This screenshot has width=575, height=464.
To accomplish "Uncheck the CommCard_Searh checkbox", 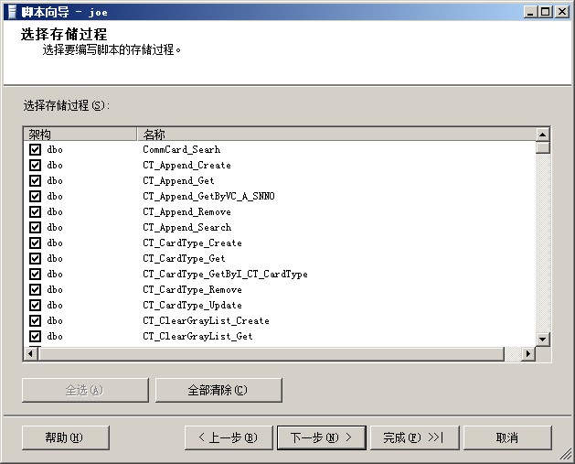I will 36,150.
